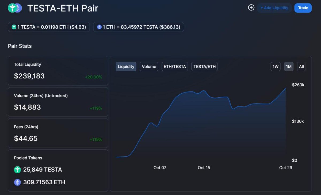This screenshot has width=321, height=195.
Task: Toggle the 1W time range
Action: click(276, 66)
